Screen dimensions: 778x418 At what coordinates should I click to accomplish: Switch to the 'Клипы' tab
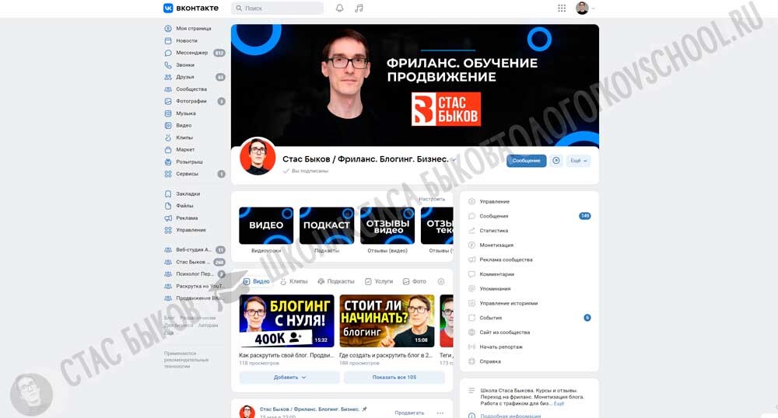coord(293,281)
